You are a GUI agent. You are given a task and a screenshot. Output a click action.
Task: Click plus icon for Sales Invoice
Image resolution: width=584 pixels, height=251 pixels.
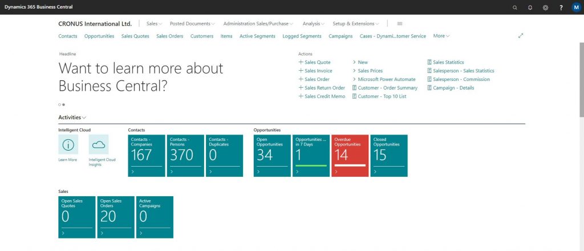(x=301, y=71)
